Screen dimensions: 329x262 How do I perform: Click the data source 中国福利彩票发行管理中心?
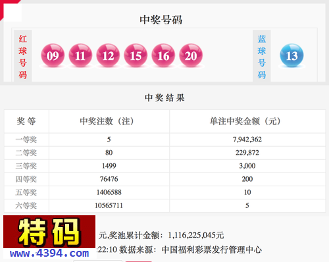212,249
